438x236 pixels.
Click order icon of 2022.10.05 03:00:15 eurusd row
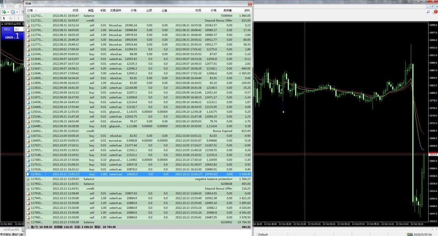click(28, 140)
